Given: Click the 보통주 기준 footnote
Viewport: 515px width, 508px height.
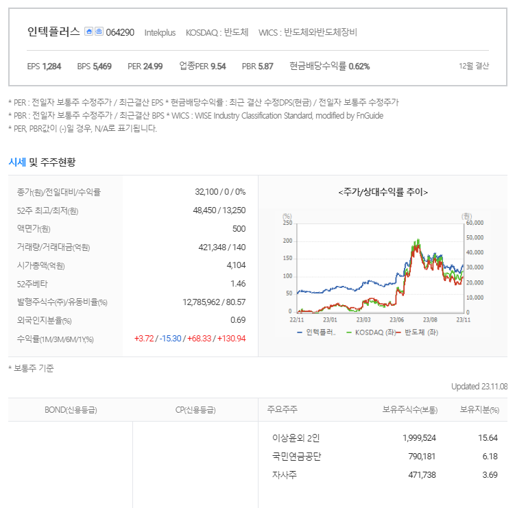Looking at the screenshot, I should pos(31,368).
